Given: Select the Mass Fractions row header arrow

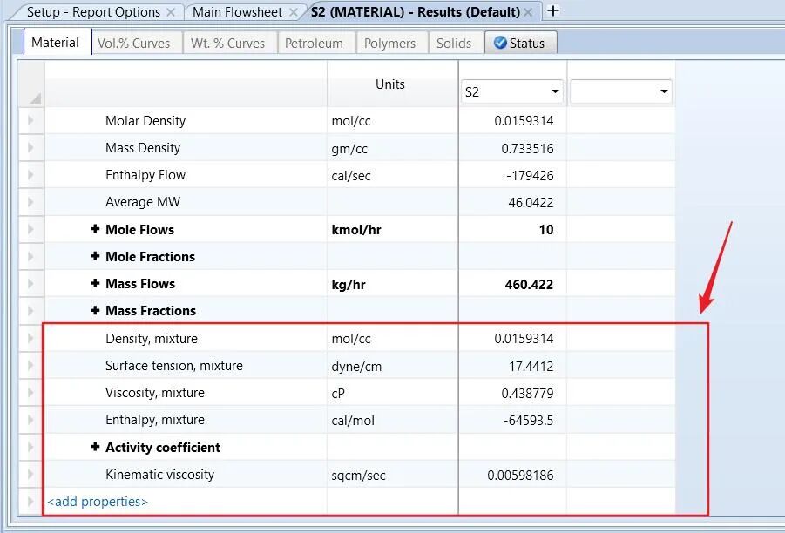Looking at the screenshot, I should [30, 311].
